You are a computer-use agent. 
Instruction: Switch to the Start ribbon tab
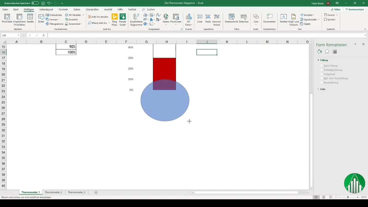pos(16,9)
